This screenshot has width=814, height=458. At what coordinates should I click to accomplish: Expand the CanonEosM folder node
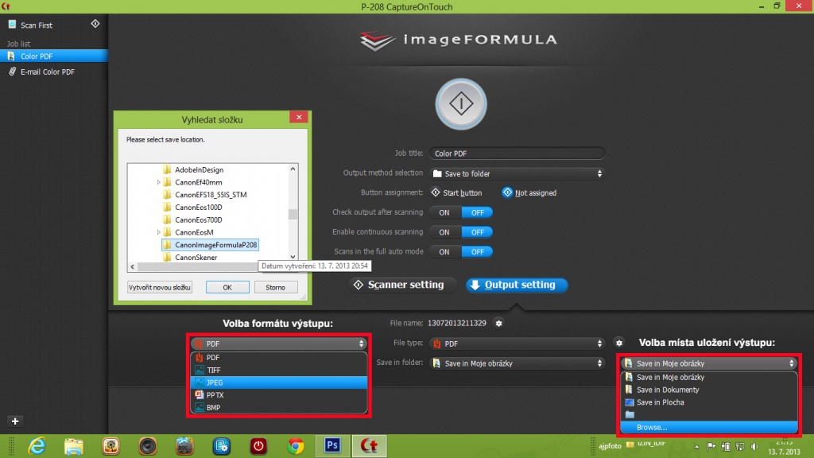coord(158,232)
